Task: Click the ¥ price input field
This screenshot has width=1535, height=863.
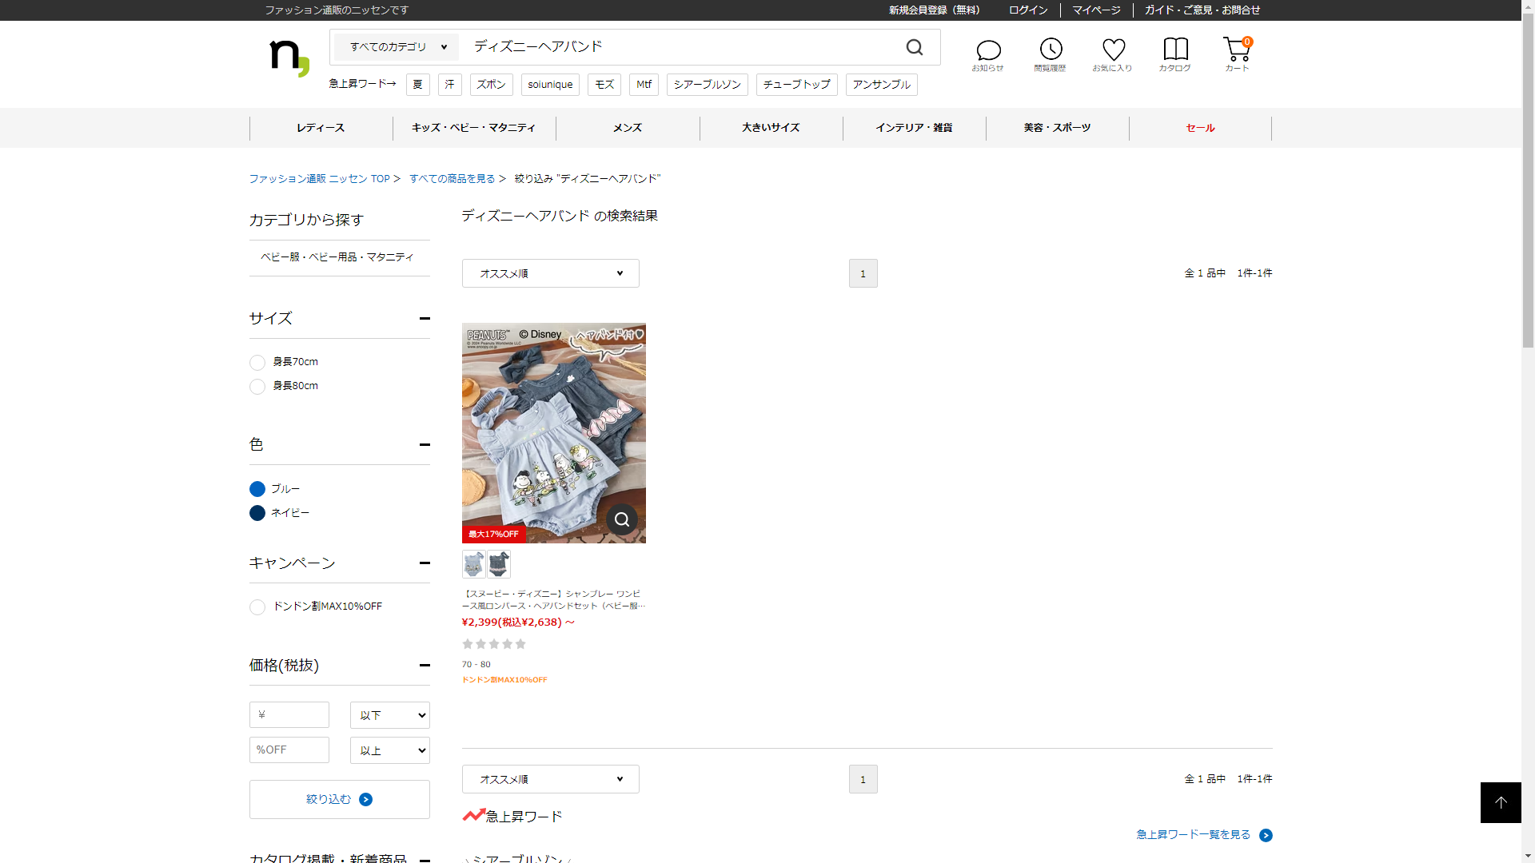Action: coord(289,715)
